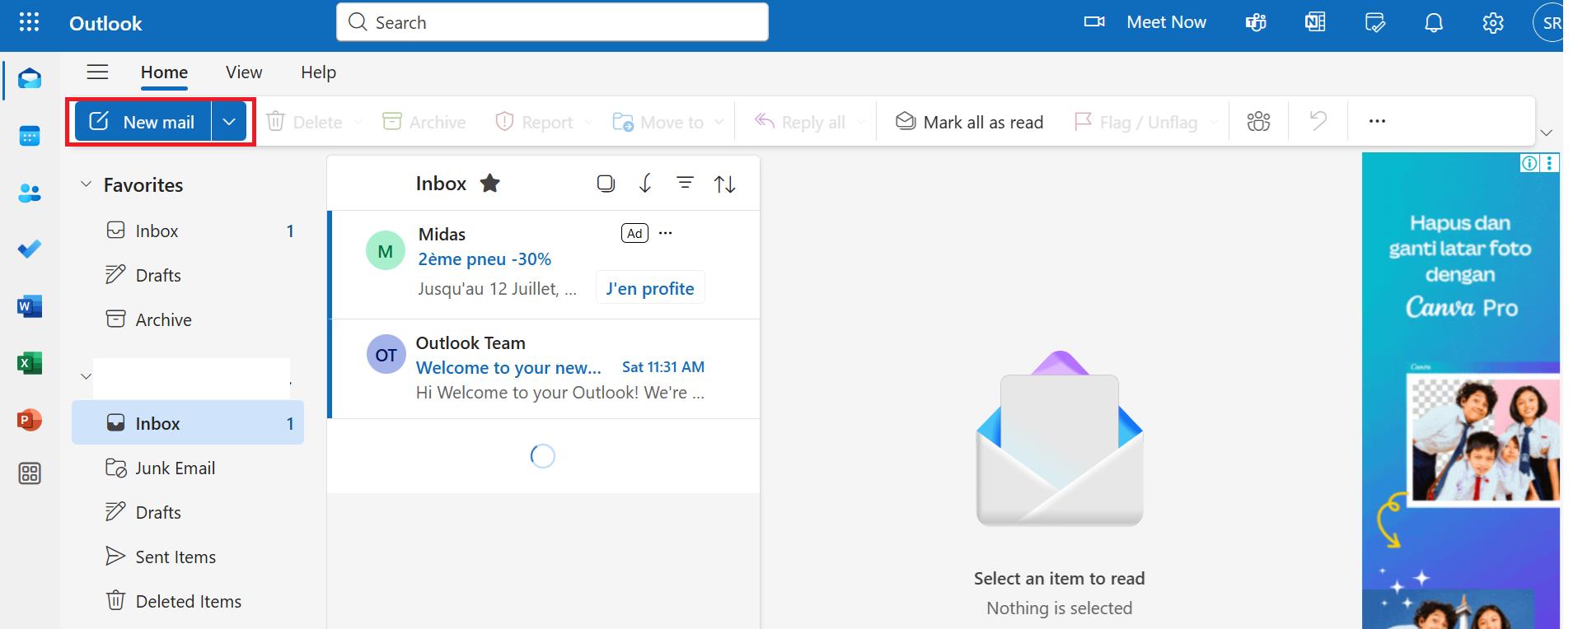Click the J'en profite link
Image resolution: width=1573 pixels, height=629 pixels.
coord(649,288)
